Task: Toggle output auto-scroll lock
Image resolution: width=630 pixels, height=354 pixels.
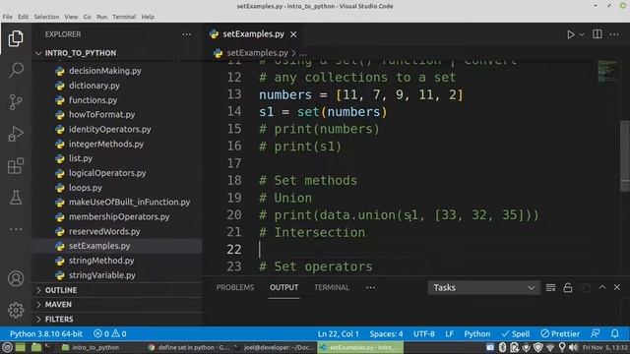Action: click(568, 287)
